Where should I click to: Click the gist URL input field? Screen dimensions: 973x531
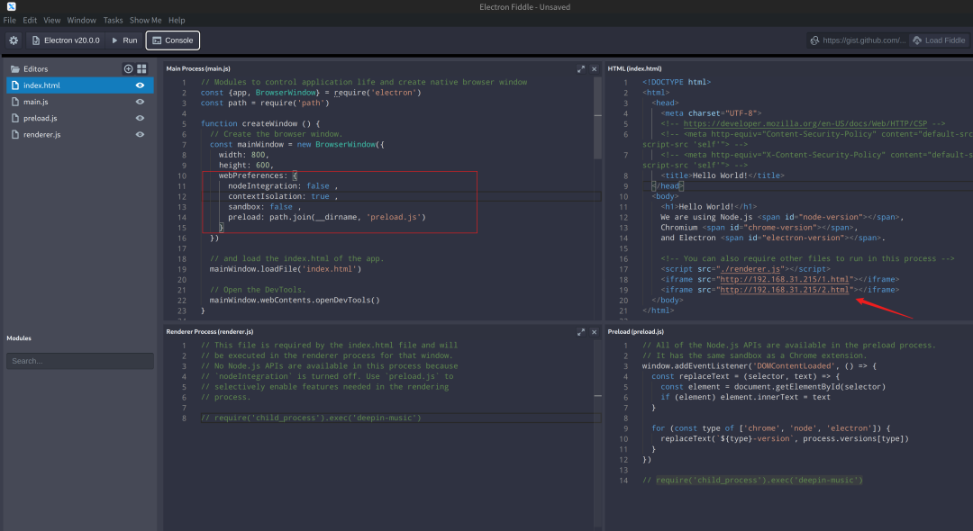pos(864,40)
